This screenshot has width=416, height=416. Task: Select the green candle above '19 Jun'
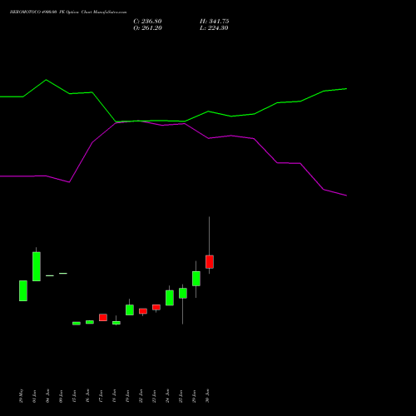click(x=130, y=310)
